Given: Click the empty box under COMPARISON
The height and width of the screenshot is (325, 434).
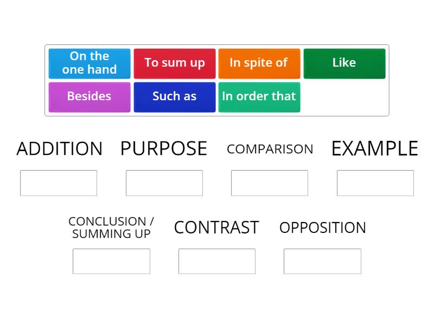Looking at the screenshot, I should pos(270,183).
